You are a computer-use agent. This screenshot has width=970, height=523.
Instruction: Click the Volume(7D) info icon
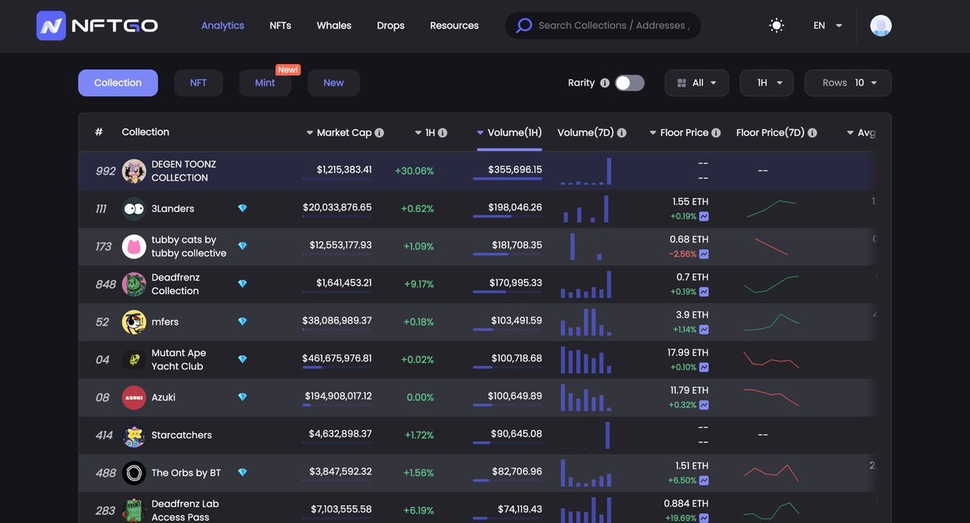coord(622,133)
